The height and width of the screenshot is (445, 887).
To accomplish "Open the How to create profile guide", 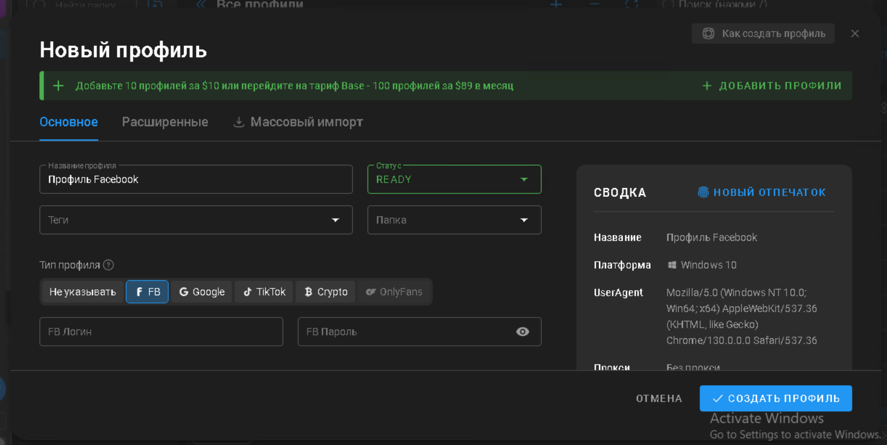I will [x=763, y=34].
